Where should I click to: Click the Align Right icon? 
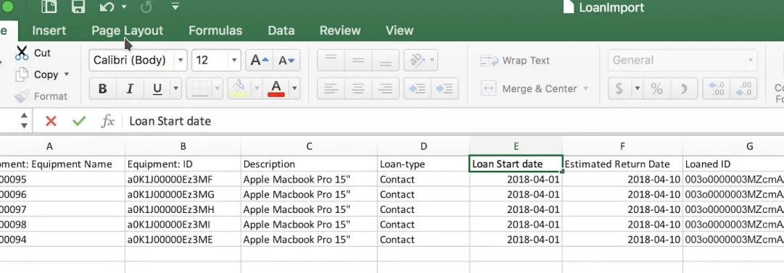point(386,89)
